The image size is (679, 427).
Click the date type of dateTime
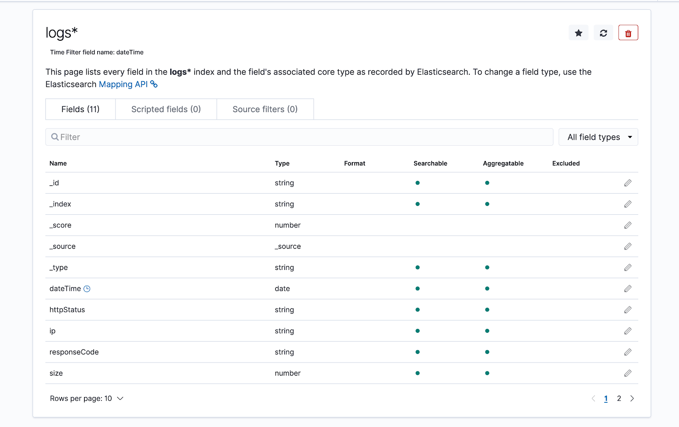point(282,289)
